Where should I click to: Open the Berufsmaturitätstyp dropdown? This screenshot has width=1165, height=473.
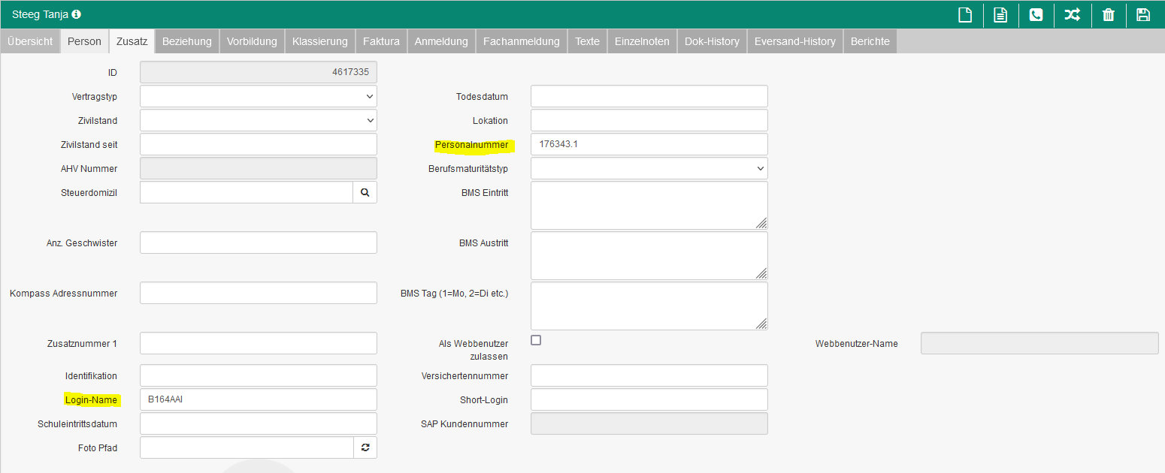[x=649, y=168]
